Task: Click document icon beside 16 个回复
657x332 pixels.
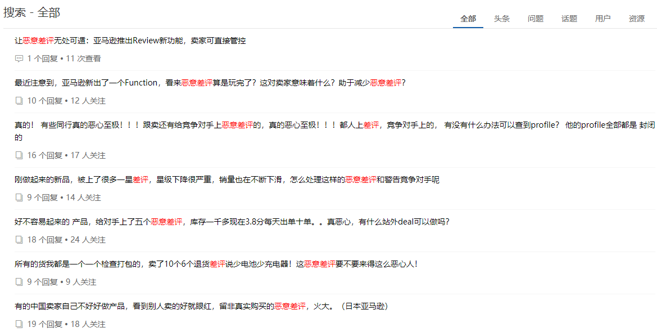Action: [19, 155]
